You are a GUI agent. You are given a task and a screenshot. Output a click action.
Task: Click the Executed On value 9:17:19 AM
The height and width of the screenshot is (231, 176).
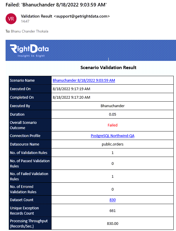(71, 89)
